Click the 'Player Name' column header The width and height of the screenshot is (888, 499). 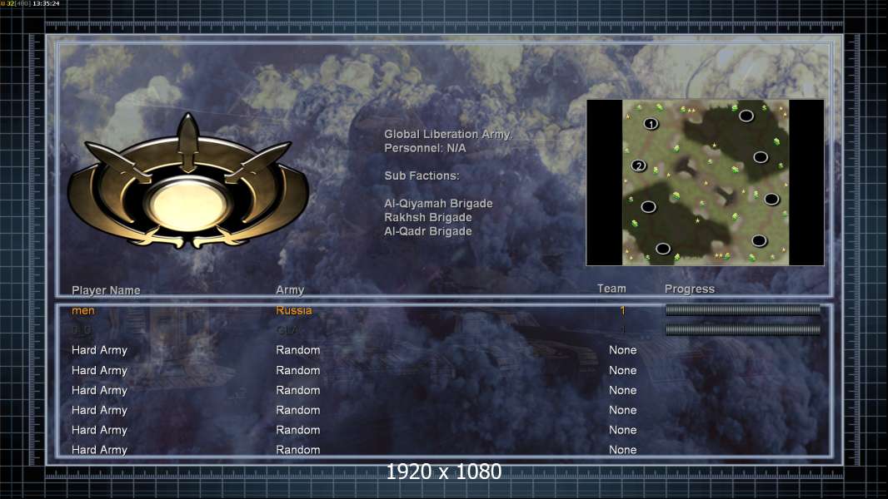point(106,290)
